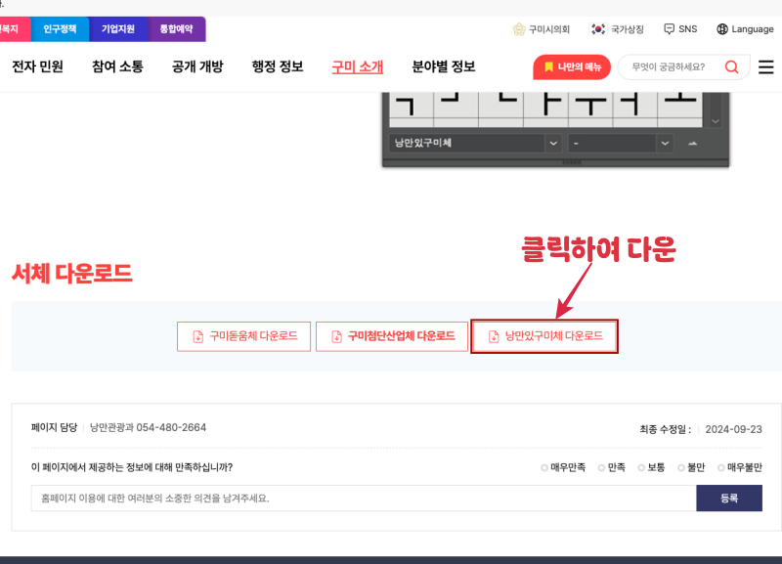Click the 낭만관광과 054-480-2664 contact text
This screenshot has width=782, height=564.
(x=148, y=428)
